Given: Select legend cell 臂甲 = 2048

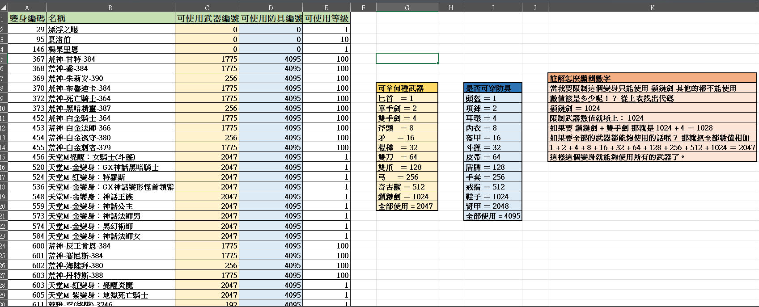Looking at the screenshot, I should point(493,206).
